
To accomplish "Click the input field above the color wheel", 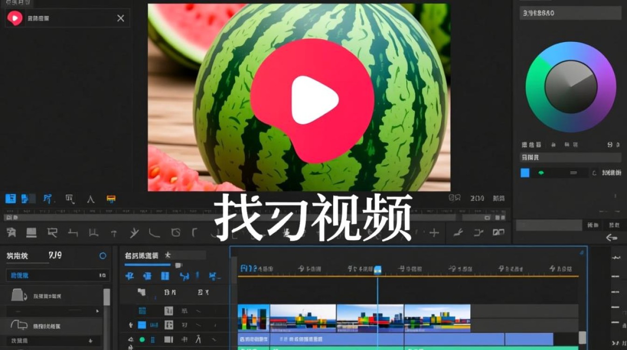I will point(571,14).
